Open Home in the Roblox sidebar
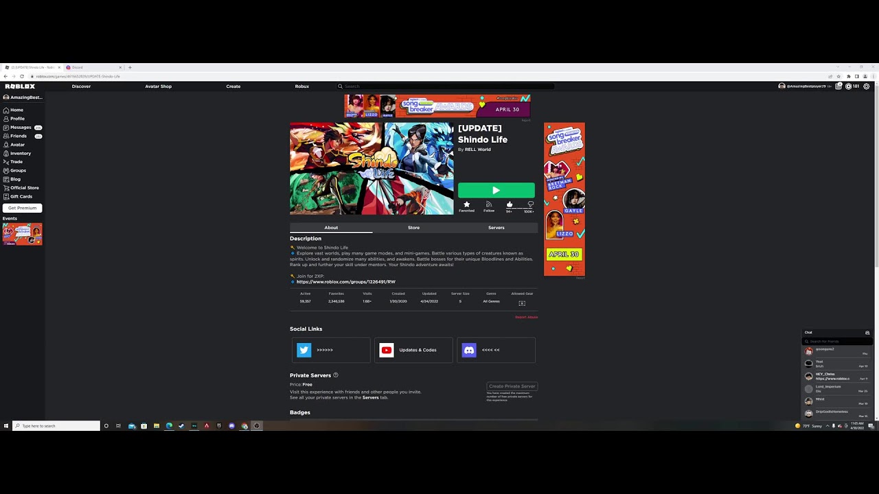This screenshot has height=494, width=879. 14,110
